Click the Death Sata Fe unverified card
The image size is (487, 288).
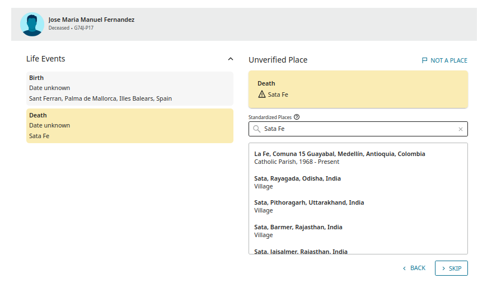pos(358,89)
